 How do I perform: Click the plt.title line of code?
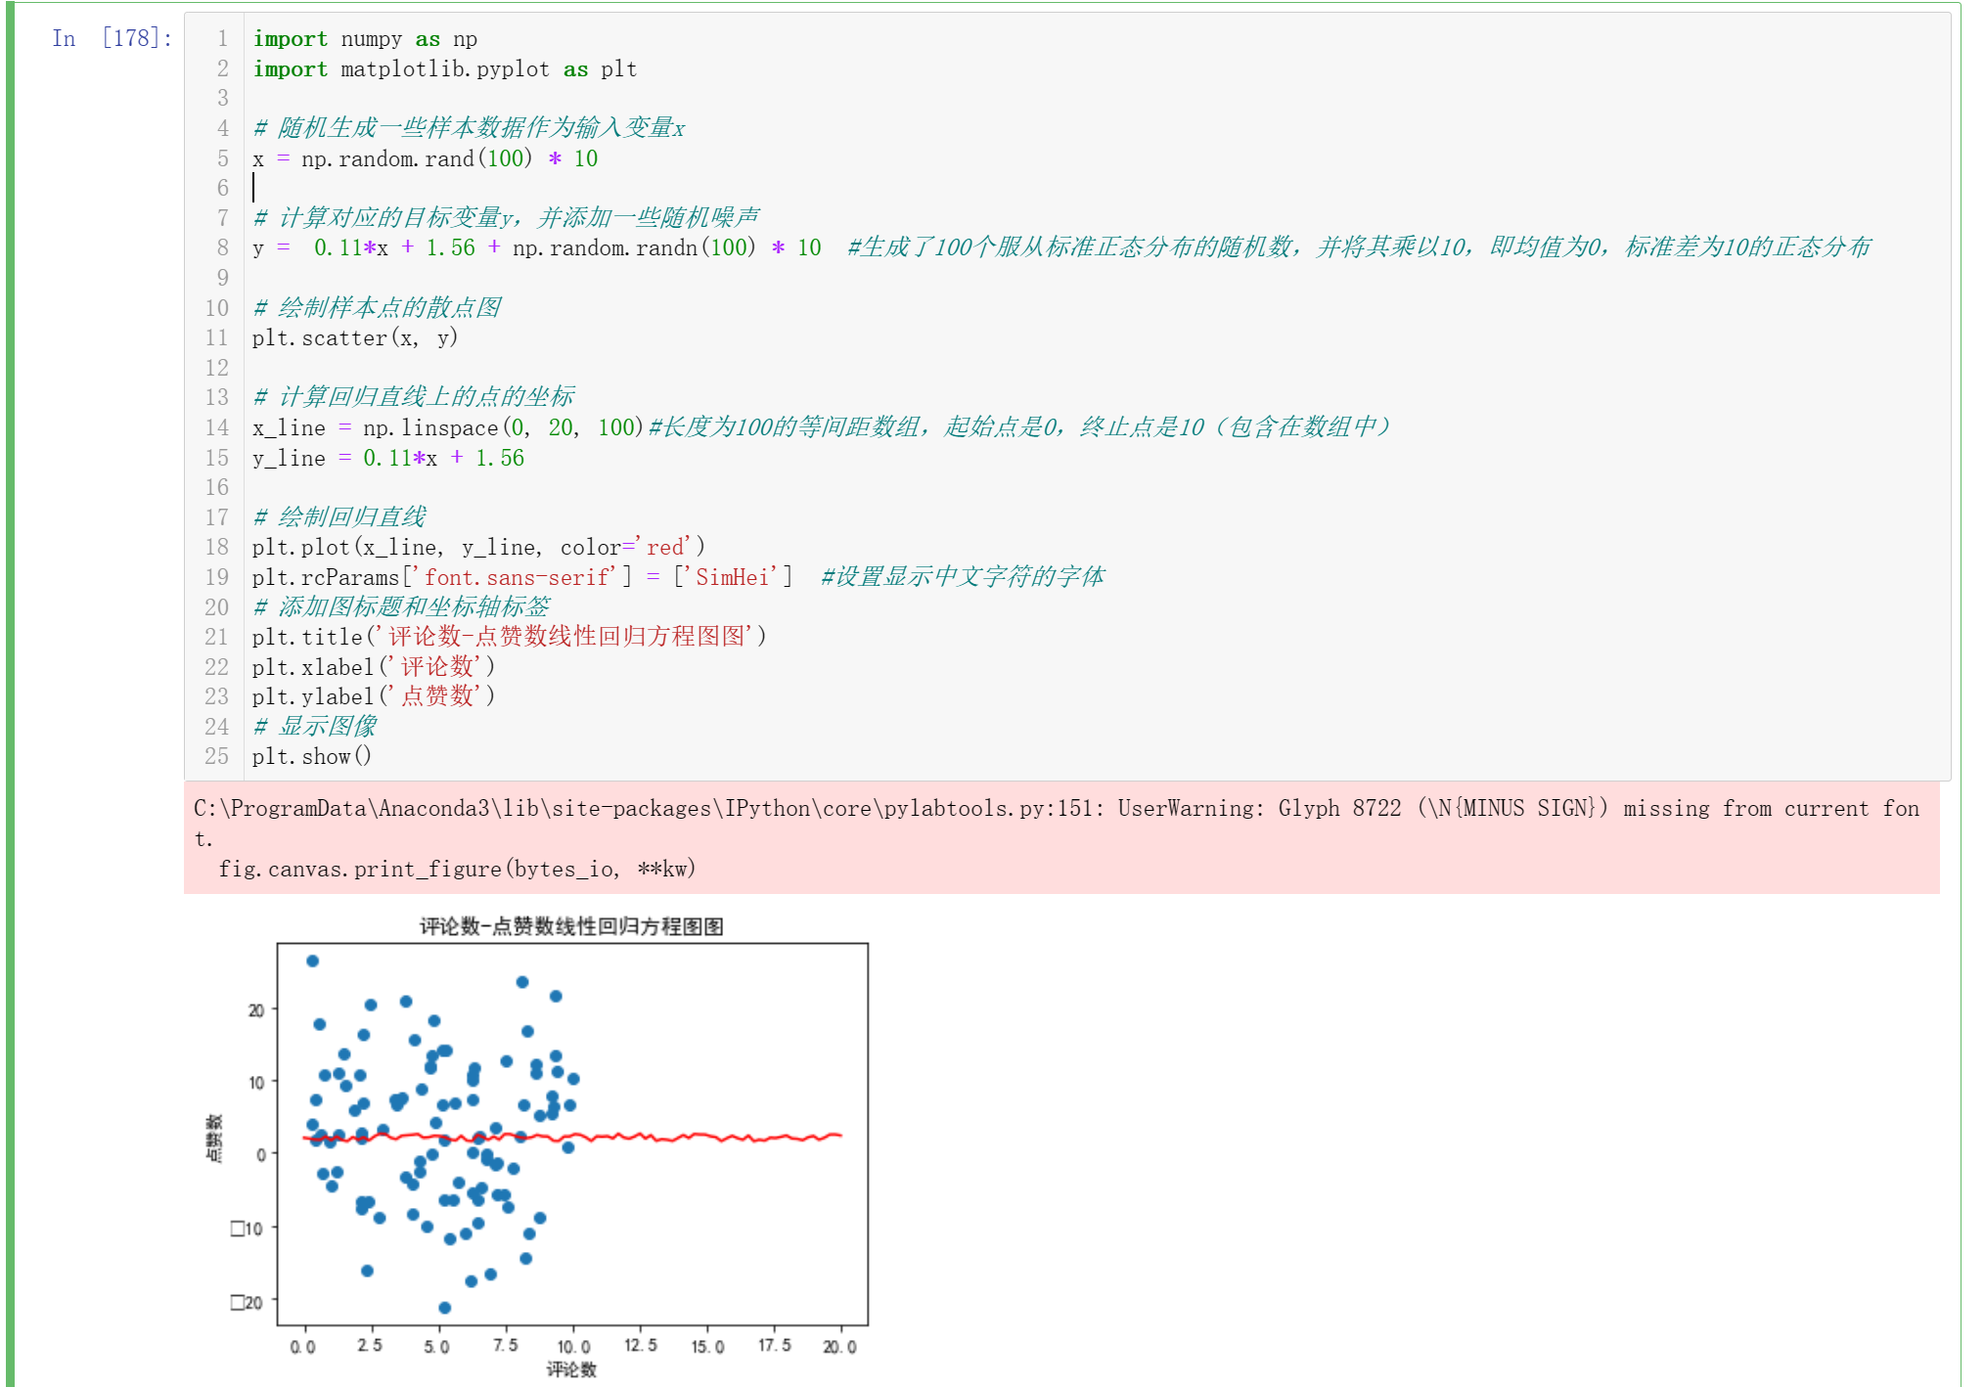point(509,637)
